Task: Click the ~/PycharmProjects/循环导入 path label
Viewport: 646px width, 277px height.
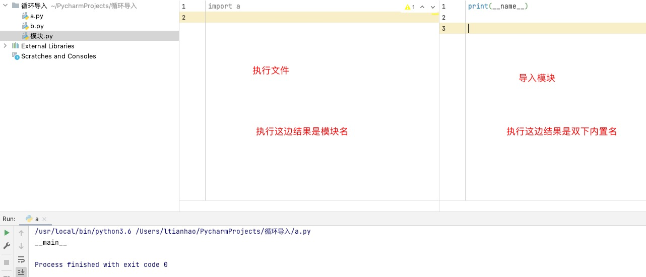Action: [94, 6]
